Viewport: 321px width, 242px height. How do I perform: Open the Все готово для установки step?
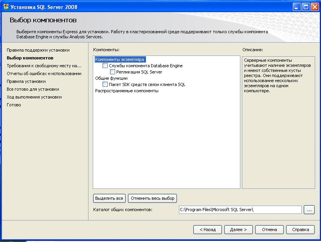(33, 89)
